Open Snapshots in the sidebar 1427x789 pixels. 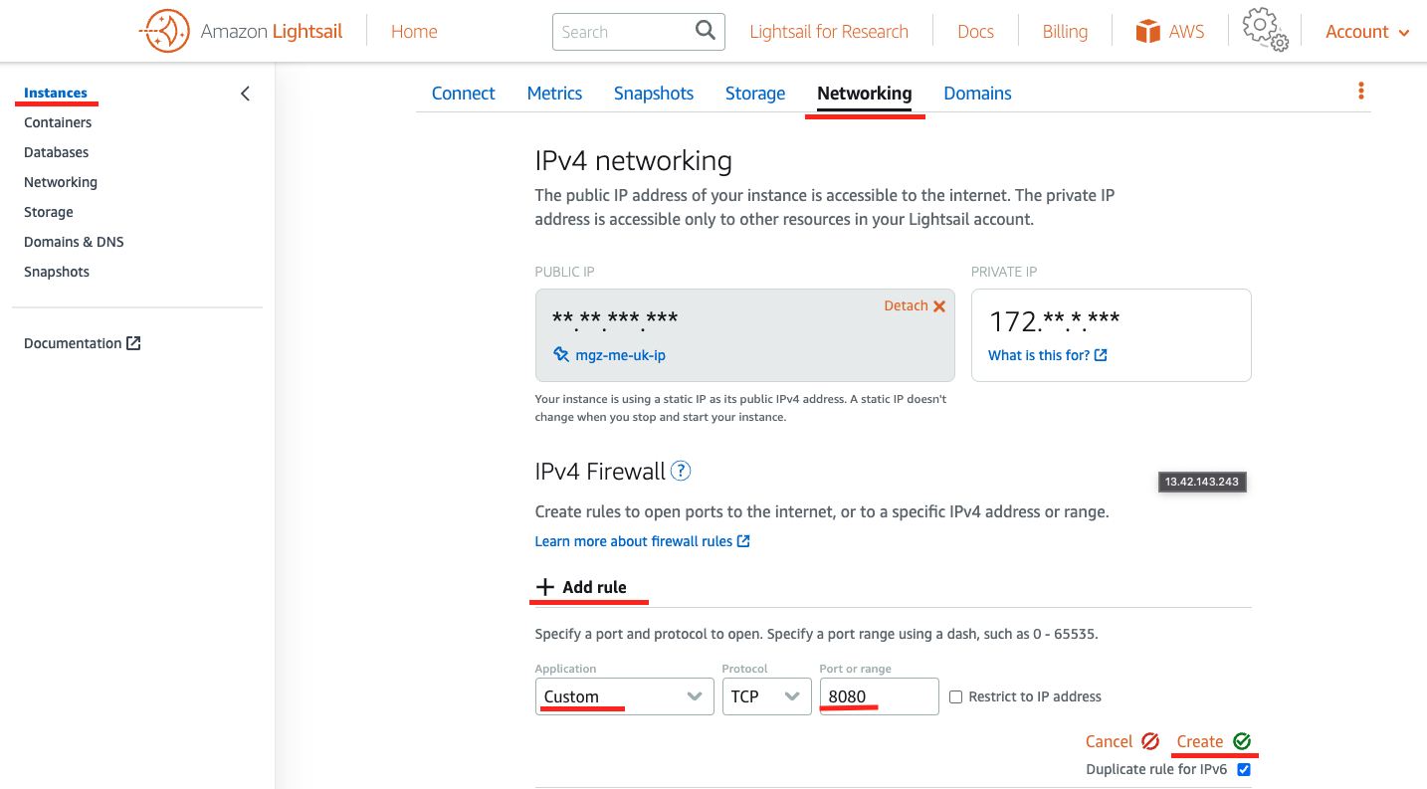coord(57,272)
